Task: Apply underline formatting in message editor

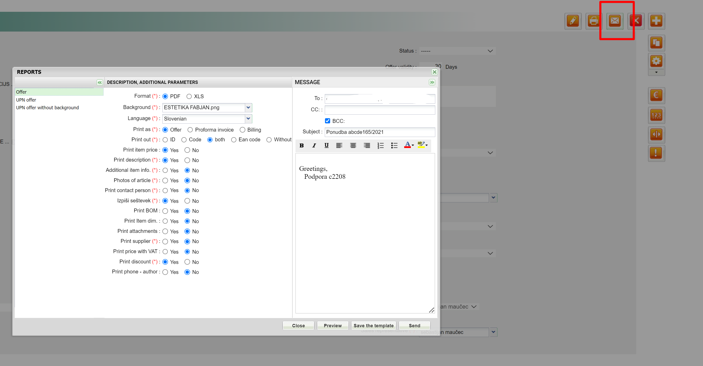Action: (326, 145)
